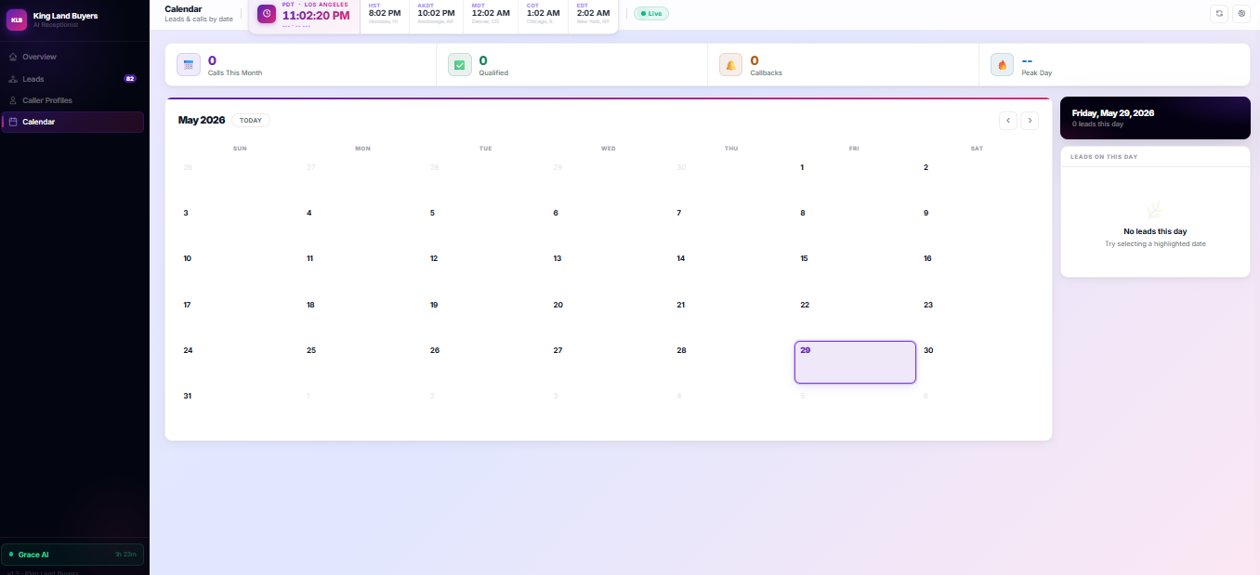Viewport: 1260px width, 575px height.
Task: Click the refresh icon button
Action: 1218,13
